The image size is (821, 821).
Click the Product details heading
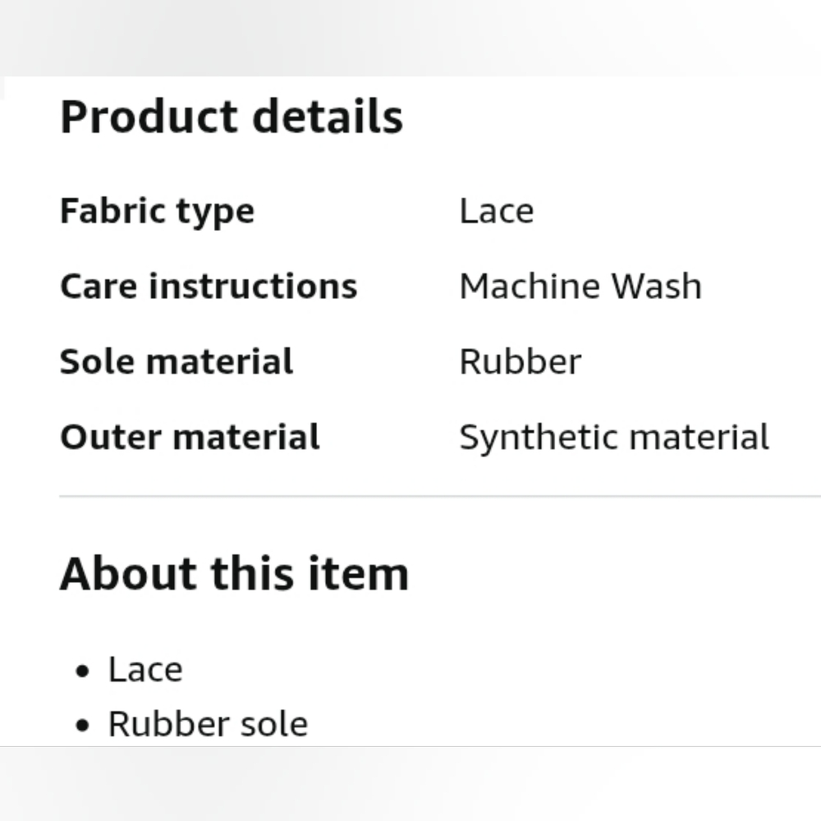[232, 117]
